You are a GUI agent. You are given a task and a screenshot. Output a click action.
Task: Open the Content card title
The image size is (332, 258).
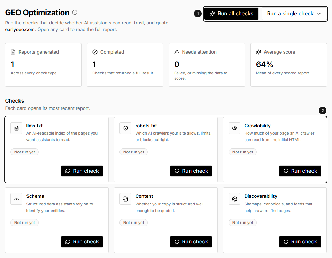point(144,196)
